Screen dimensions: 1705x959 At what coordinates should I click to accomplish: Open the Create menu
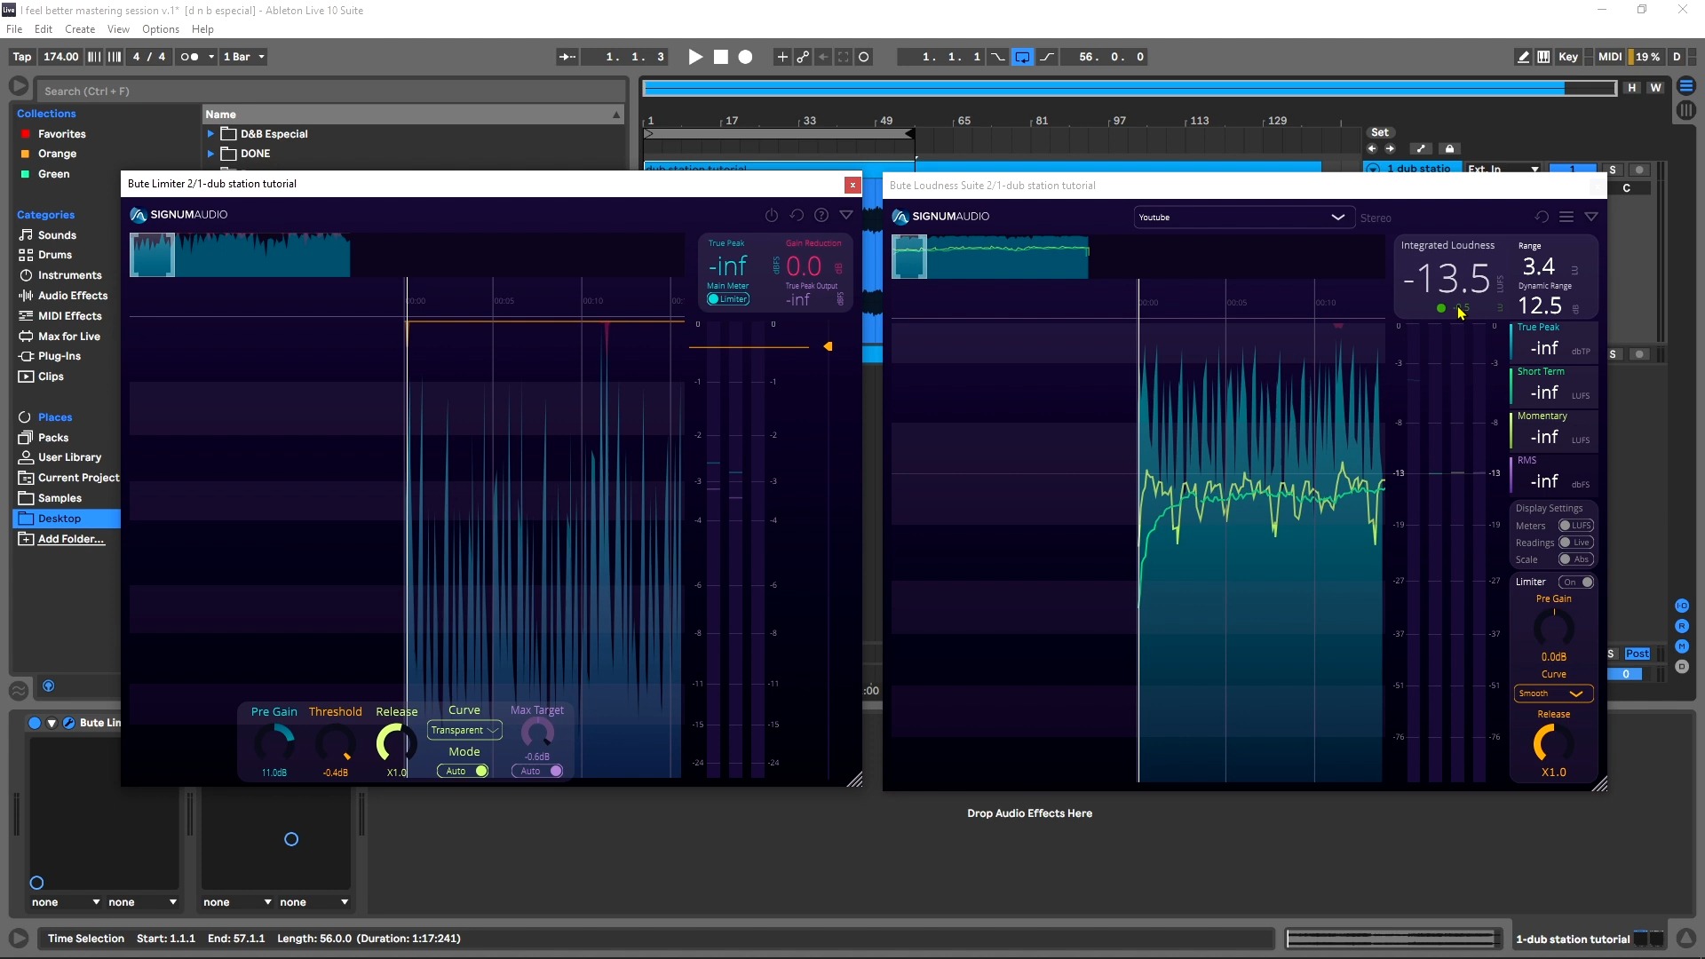tap(80, 29)
